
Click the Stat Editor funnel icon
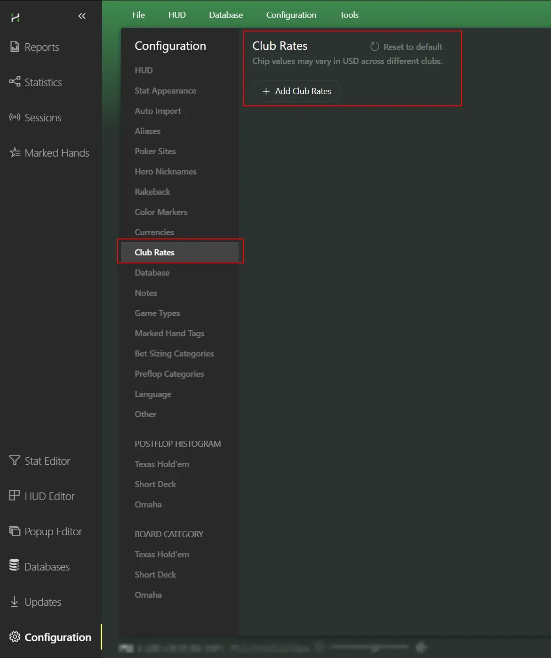(x=15, y=460)
